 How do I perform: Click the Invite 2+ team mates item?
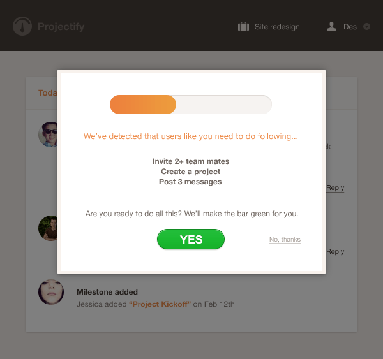click(191, 161)
